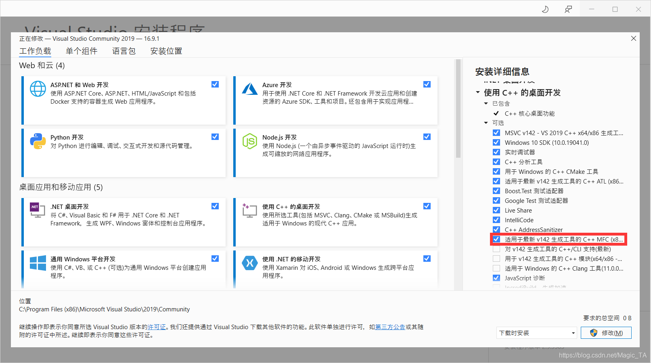
Task: Open the feedback icon in title bar
Action: coord(568,9)
